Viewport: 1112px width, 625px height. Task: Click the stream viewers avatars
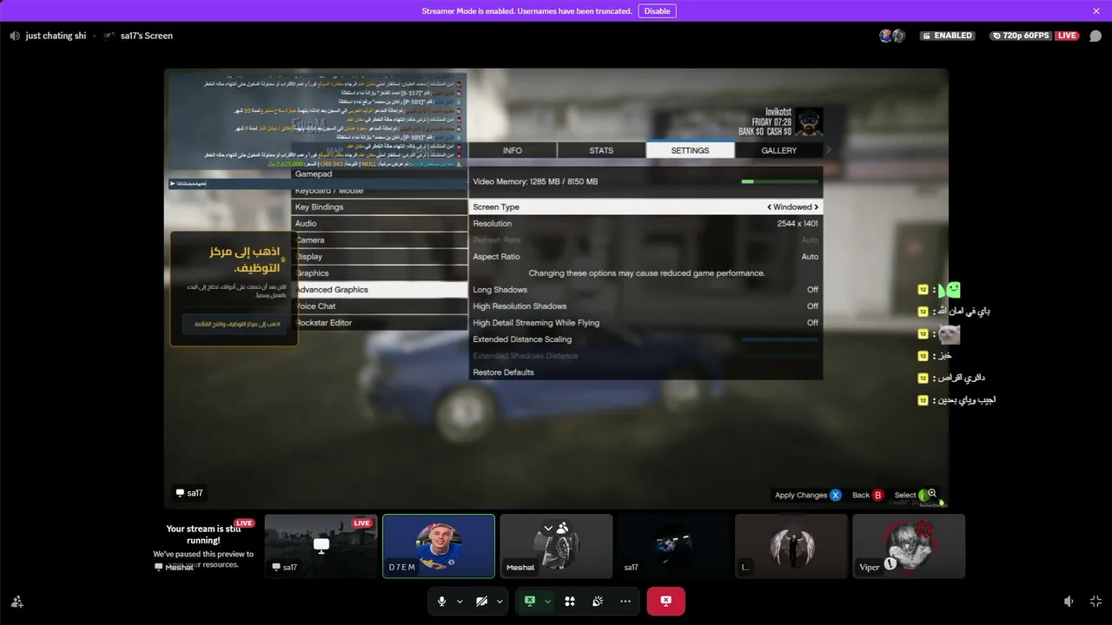[892, 36]
